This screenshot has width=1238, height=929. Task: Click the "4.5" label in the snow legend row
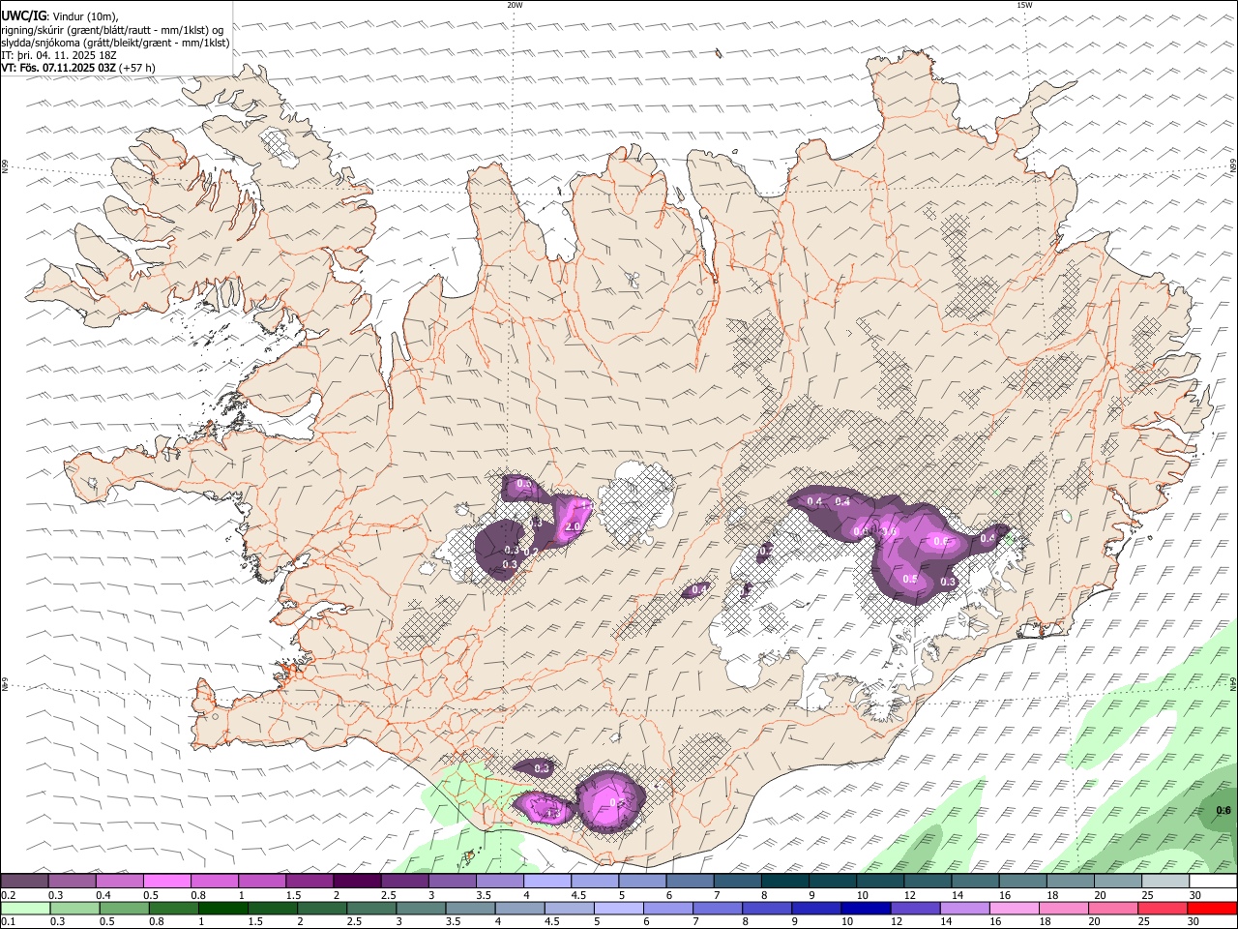coord(578,895)
